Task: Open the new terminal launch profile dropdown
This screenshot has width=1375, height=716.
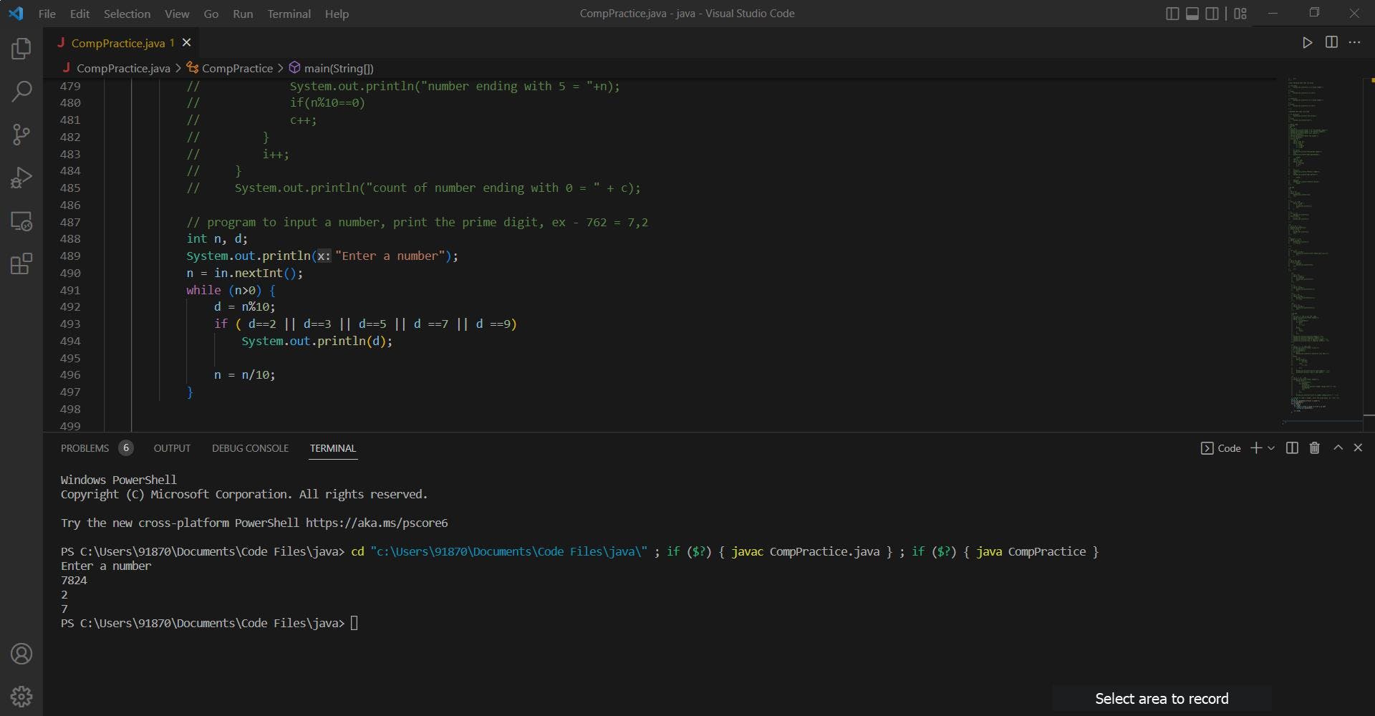Action: point(1271,448)
